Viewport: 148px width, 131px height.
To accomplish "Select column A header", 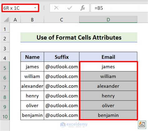I will (x=15, y=20).
